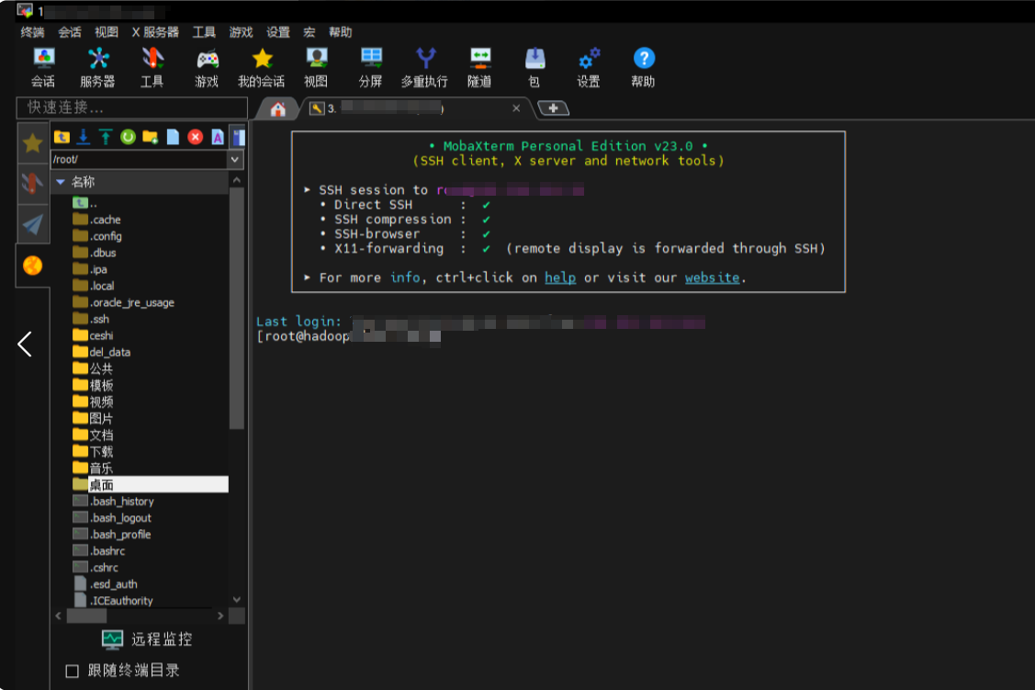Click the file list horizontal scrollbar thumb
The width and height of the screenshot is (1035, 690).
[86, 616]
